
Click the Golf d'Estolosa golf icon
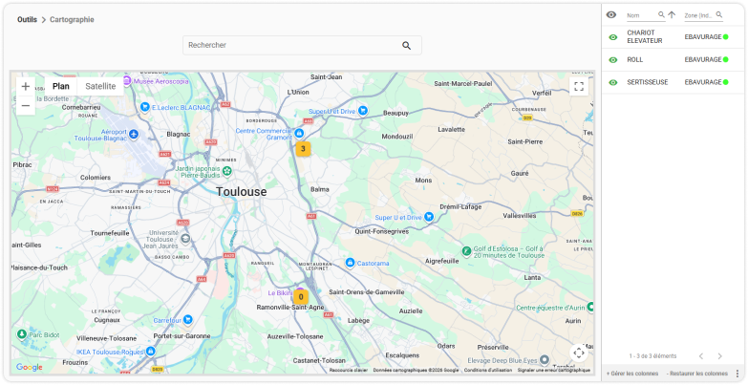466,251
